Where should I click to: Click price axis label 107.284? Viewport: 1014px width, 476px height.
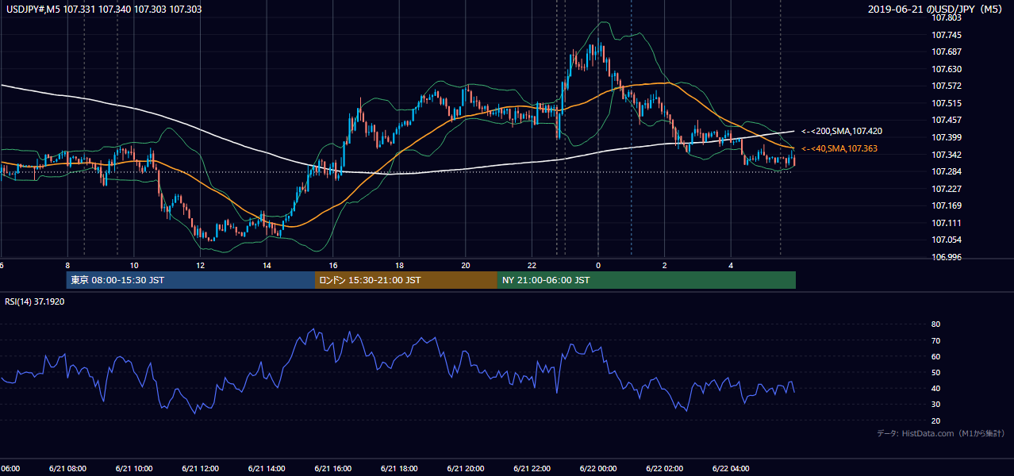[947, 171]
